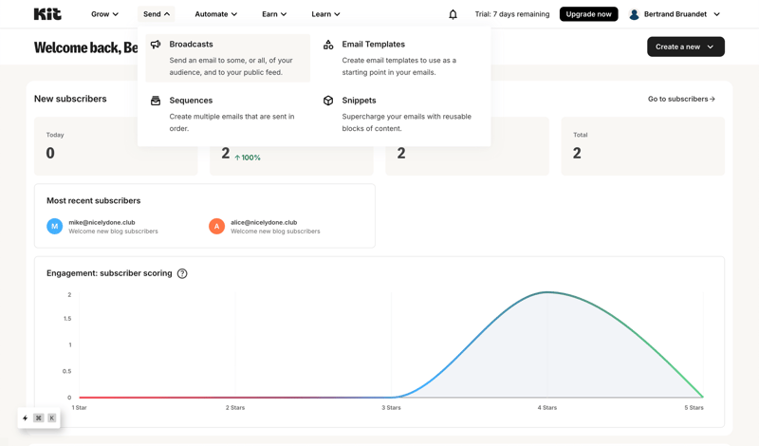Screen dimensions: 759x446
Task: Expand the Automate menu
Action: 216,14
